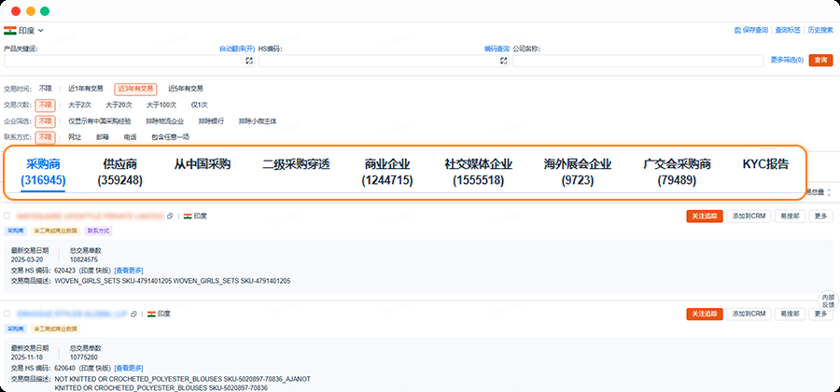Tick the checkbox of the second company result
Screen dimensions: 840x392
coord(7,315)
